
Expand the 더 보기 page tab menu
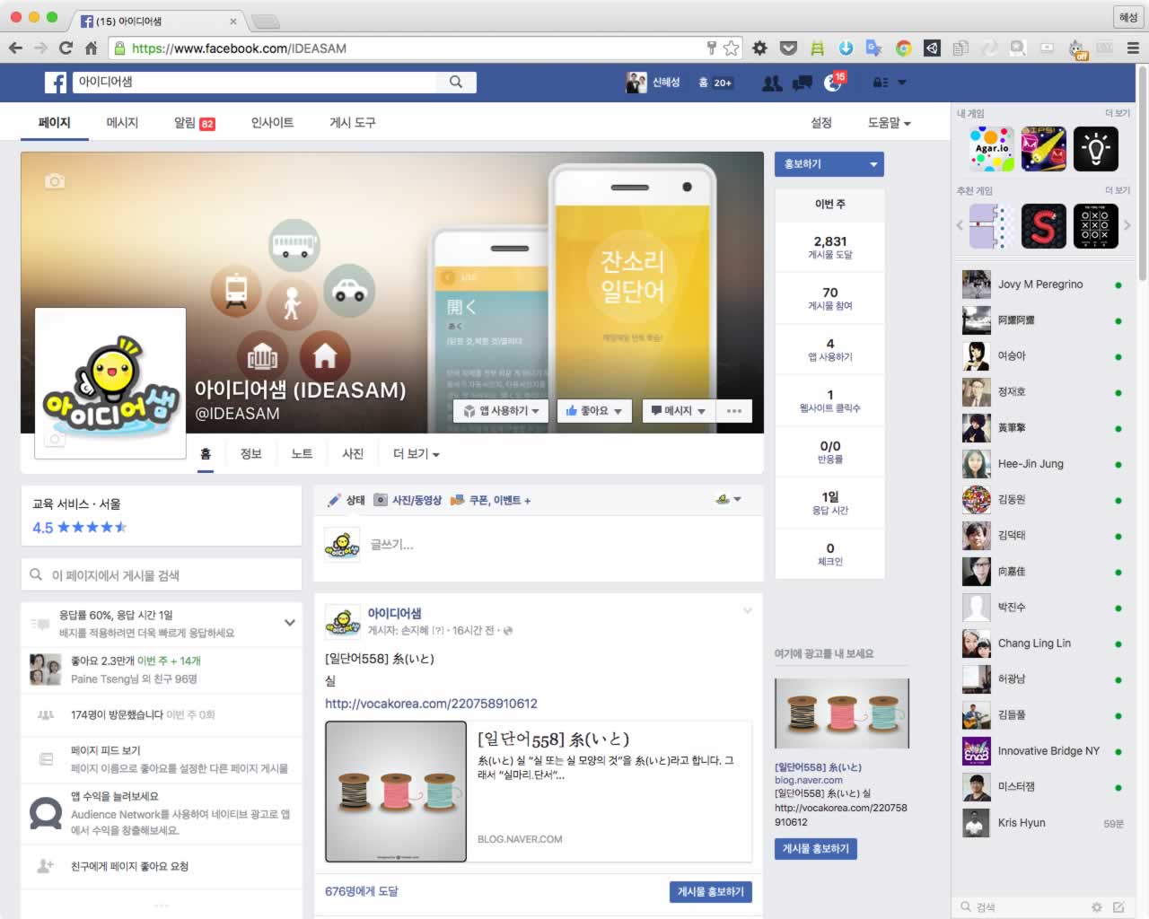point(417,454)
